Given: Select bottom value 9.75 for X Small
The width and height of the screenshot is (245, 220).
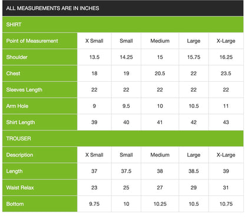Looking at the screenshot, I should point(94,204).
